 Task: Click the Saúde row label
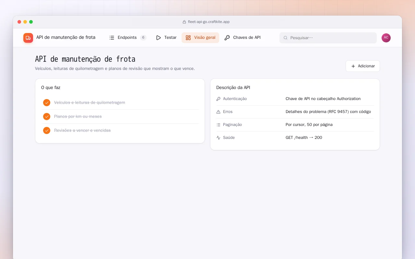(x=229, y=138)
